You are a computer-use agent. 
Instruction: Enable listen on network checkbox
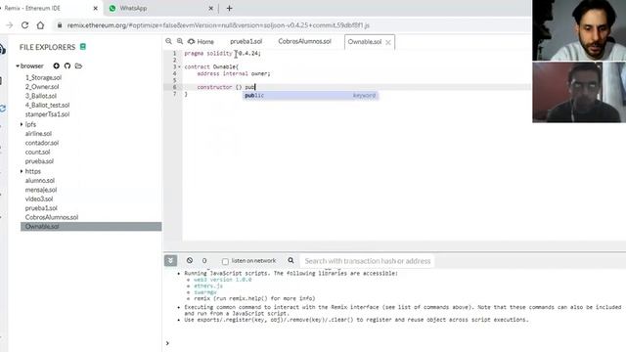click(225, 261)
